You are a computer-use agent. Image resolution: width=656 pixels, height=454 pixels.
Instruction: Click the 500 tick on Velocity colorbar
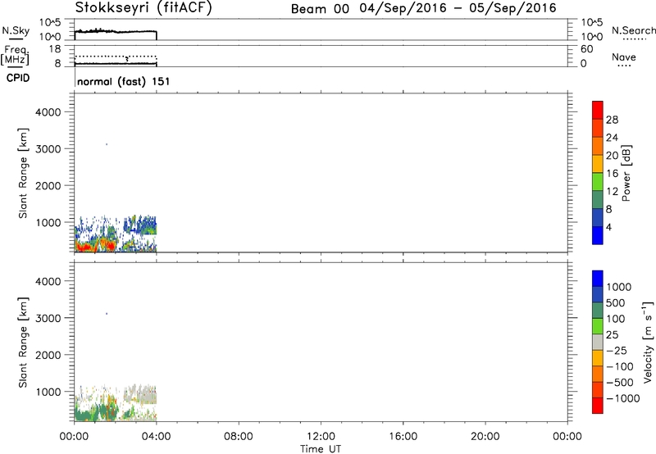tap(616, 302)
